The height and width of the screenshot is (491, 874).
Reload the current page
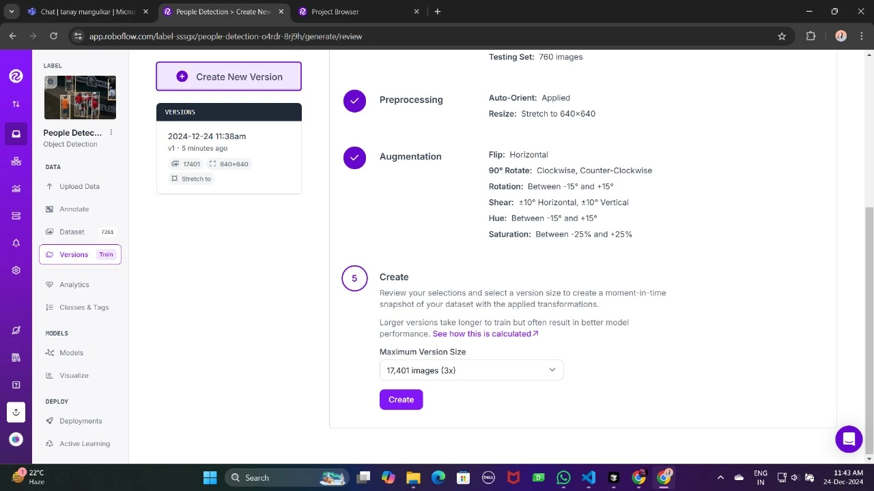pos(53,36)
